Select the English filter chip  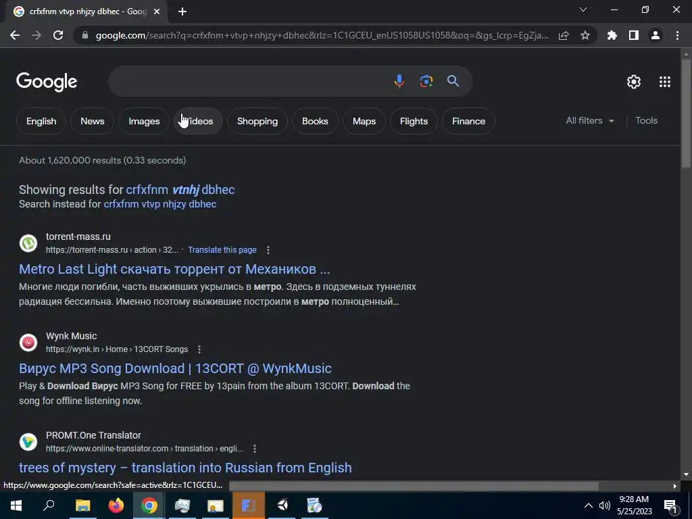(x=41, y=121)
